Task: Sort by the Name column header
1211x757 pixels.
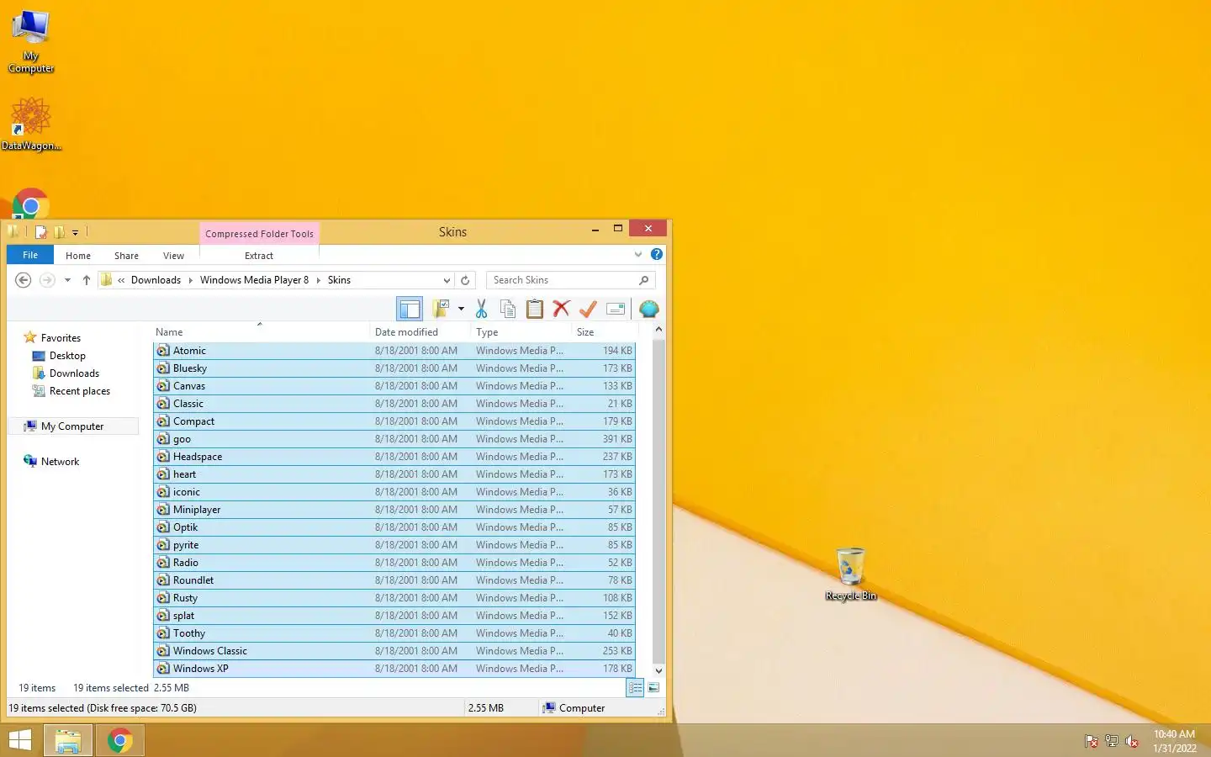Action: (261, 332)
